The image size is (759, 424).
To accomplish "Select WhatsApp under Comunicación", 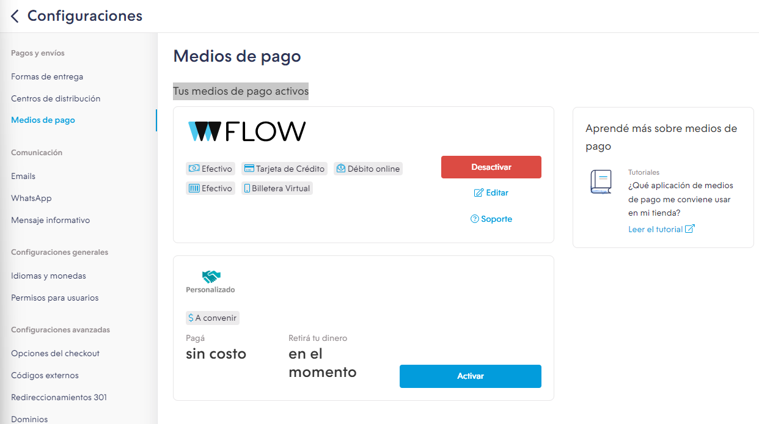I will coord(31,198).
